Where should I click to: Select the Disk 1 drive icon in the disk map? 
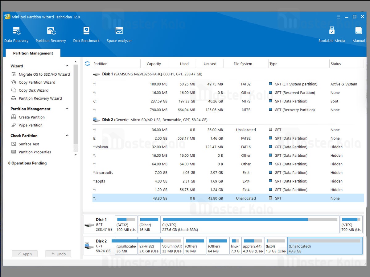89,225
